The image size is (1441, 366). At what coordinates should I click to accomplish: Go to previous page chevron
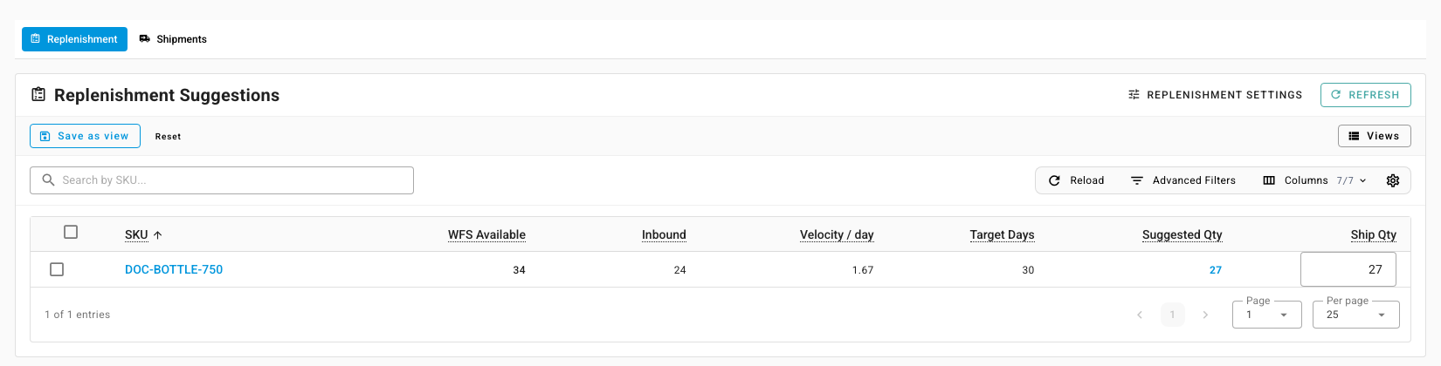pyautogui.click(x=1140, y=315)
